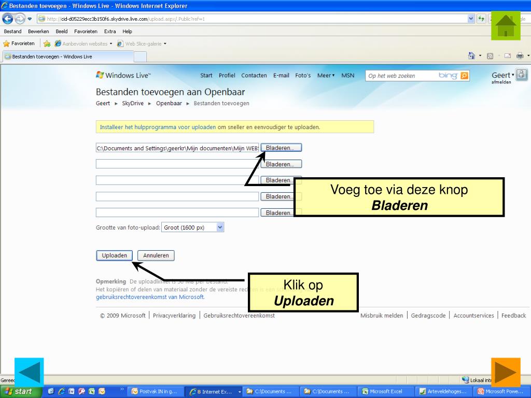Open Foto's in Windows Live navigation
The width and height of the screenshot is (531, 398).
(x=303, y=76)
